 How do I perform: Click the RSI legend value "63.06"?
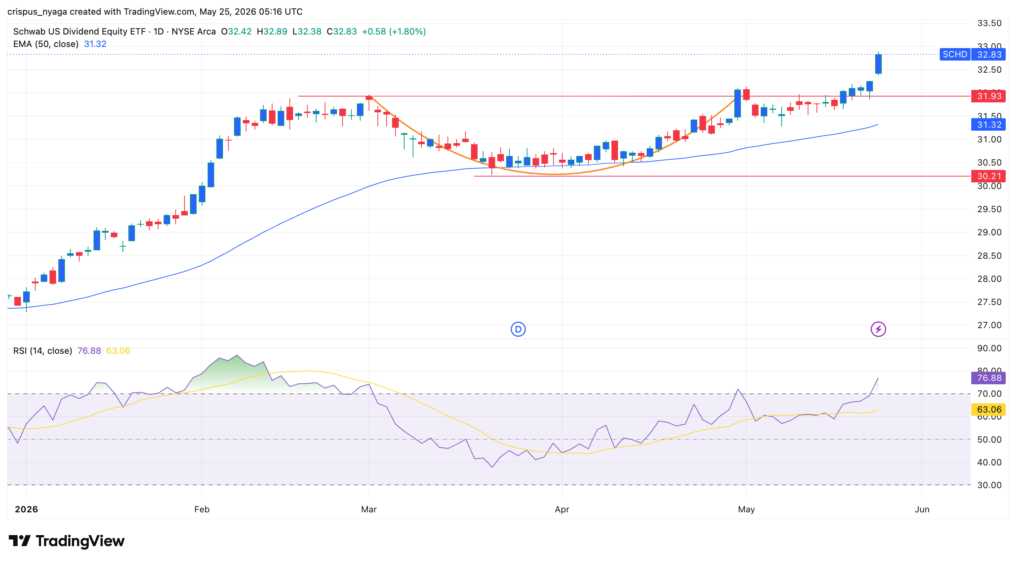118,351
